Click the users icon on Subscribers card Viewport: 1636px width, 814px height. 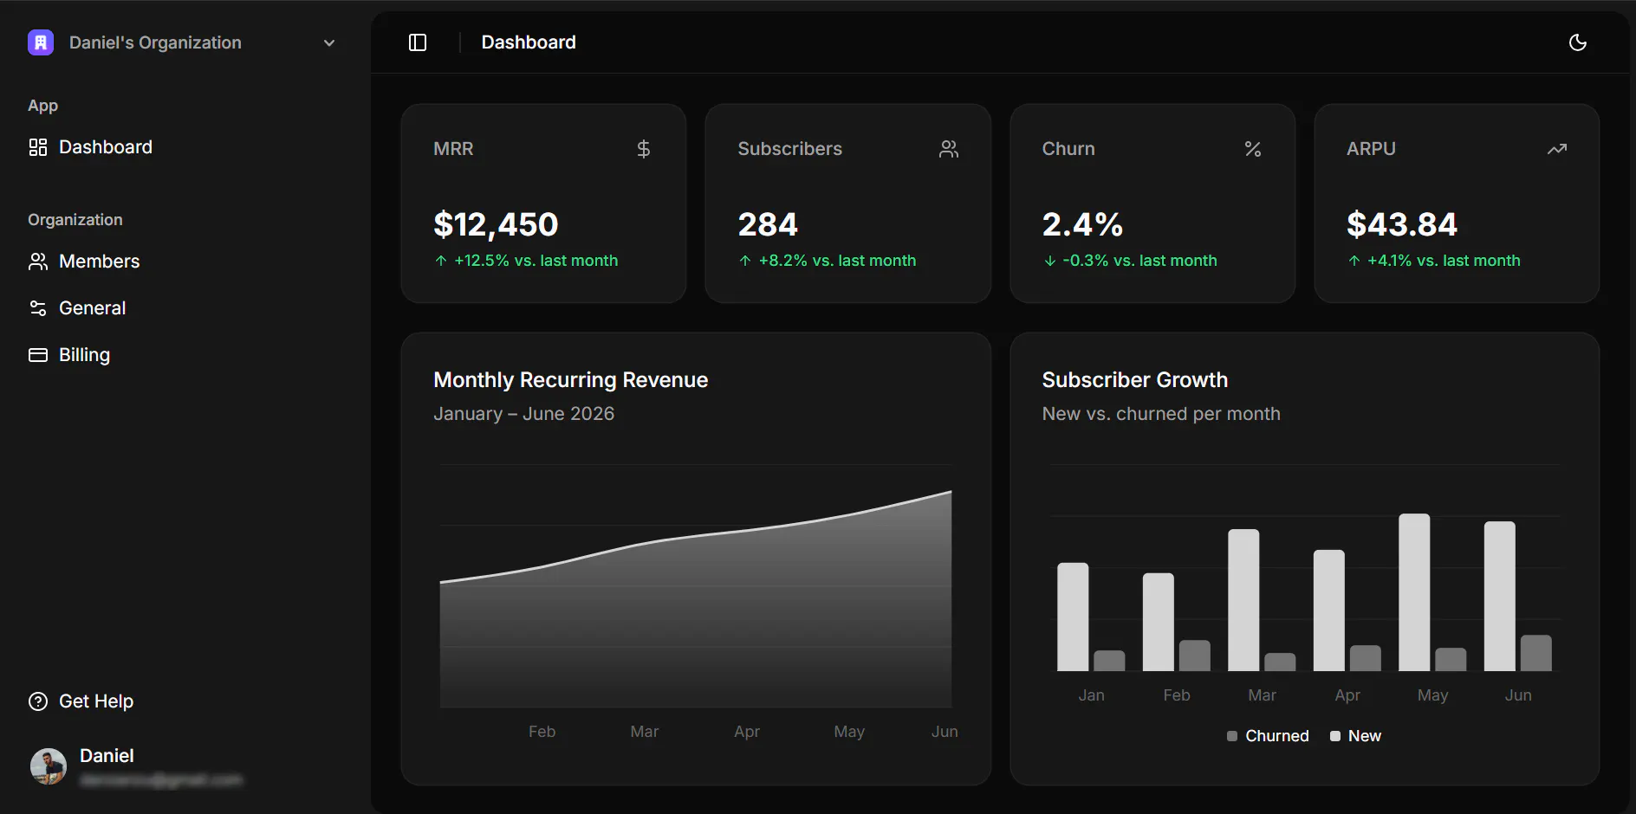coord(949,149)
